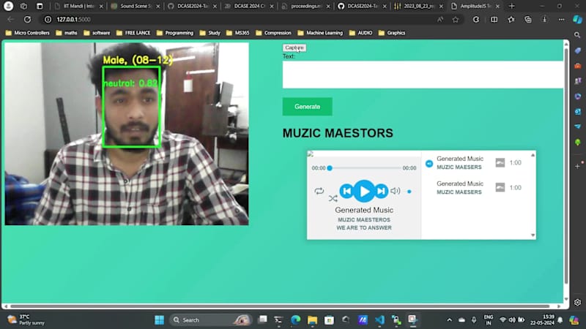Open the downloads icon

click(544, 20)
